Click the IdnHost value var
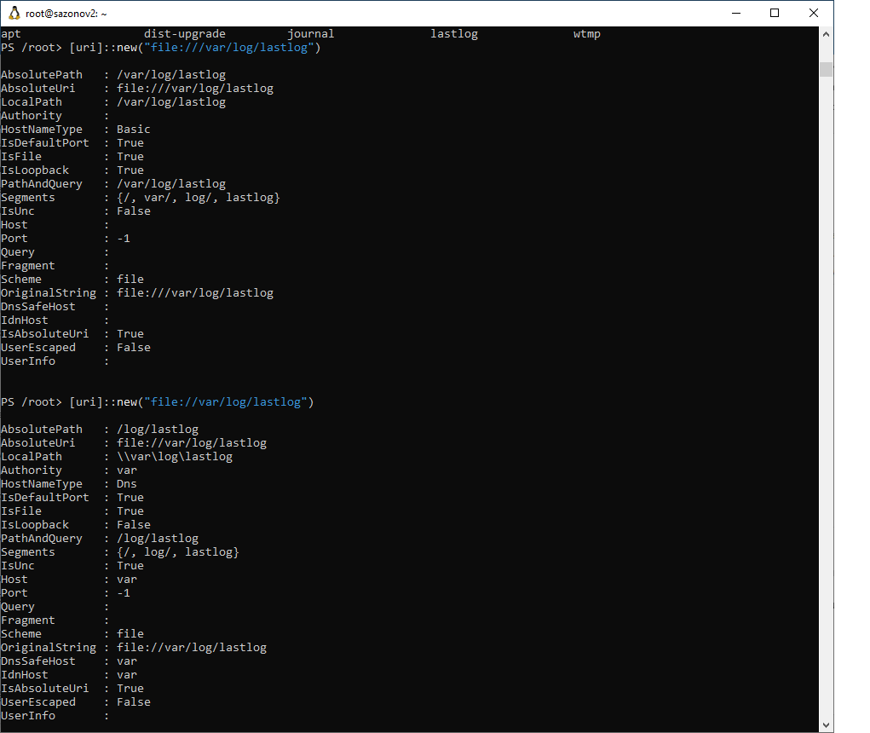 click(x=127, y=675)
